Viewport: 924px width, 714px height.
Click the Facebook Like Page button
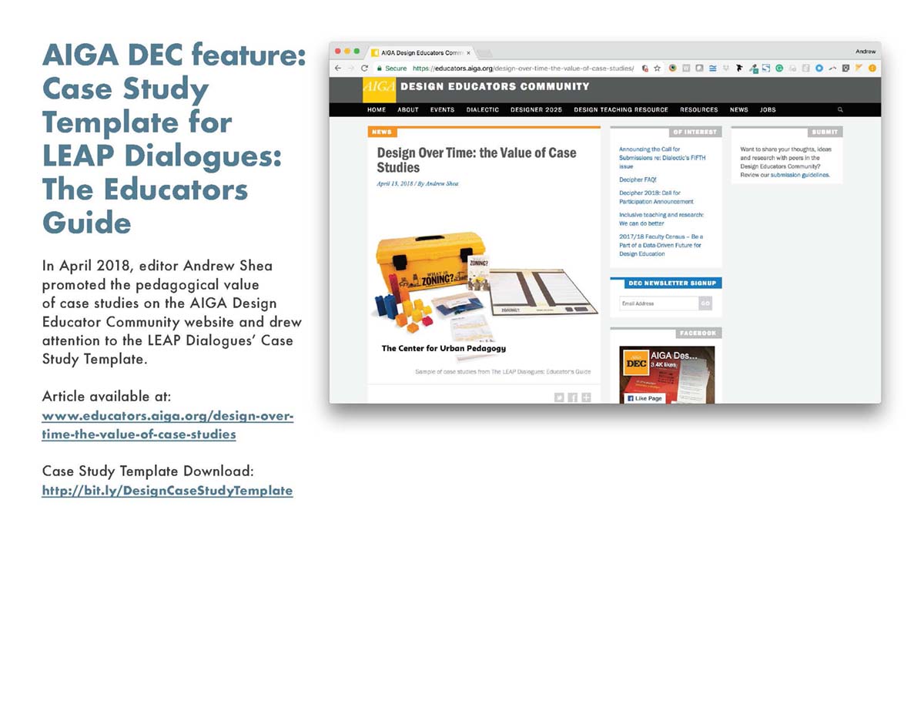click(x=644, y=398)
